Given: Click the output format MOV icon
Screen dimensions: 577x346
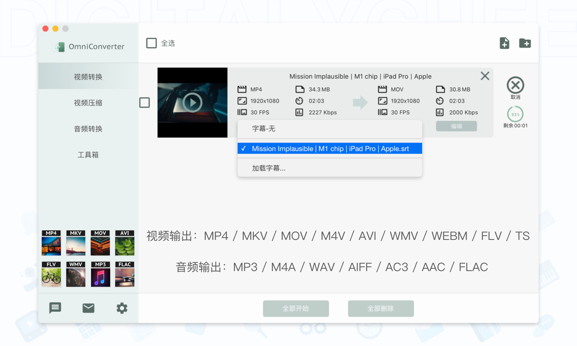Looking at the screenshot, I should 382,89.
